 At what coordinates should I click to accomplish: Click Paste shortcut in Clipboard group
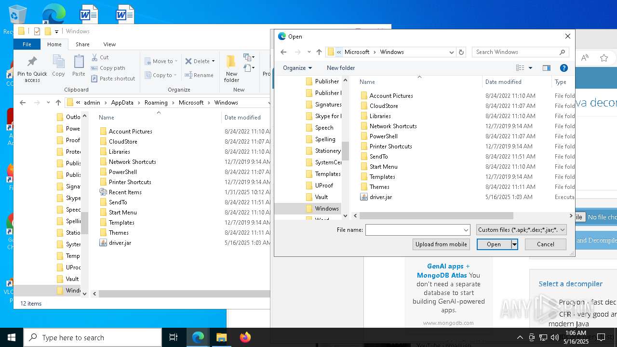tap(113, 79)
